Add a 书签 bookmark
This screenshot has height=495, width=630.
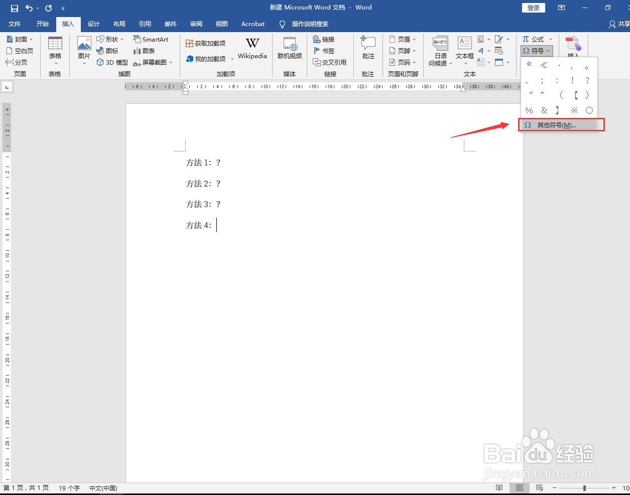click(x=324, y=51)
